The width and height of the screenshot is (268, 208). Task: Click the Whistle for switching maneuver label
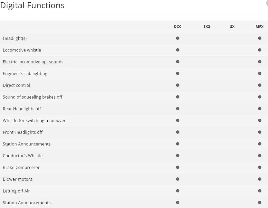pyautogui.click(x=34, y=121)
